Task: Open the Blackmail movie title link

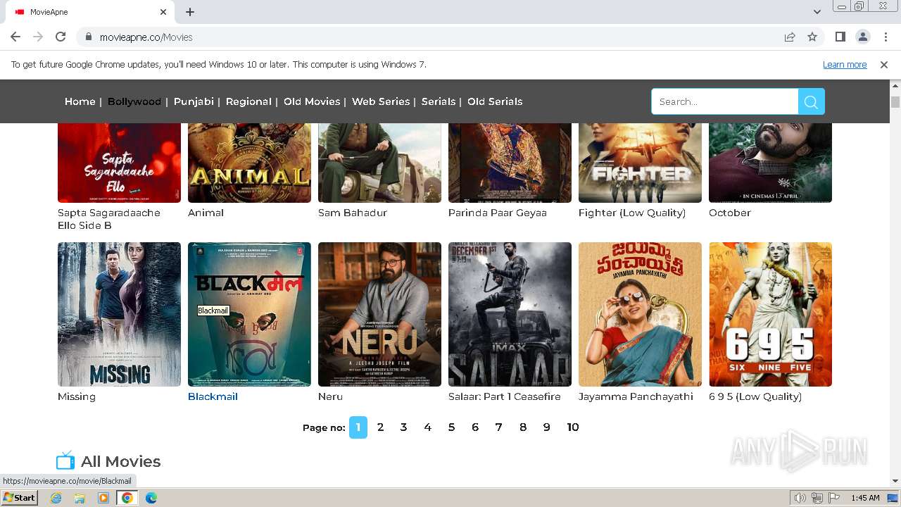Action: click(213, 396)
